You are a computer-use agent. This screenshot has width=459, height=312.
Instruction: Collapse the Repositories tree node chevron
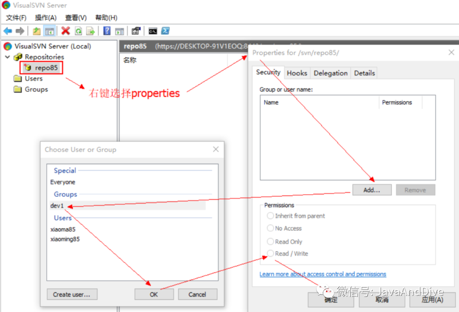coord(8,57)
